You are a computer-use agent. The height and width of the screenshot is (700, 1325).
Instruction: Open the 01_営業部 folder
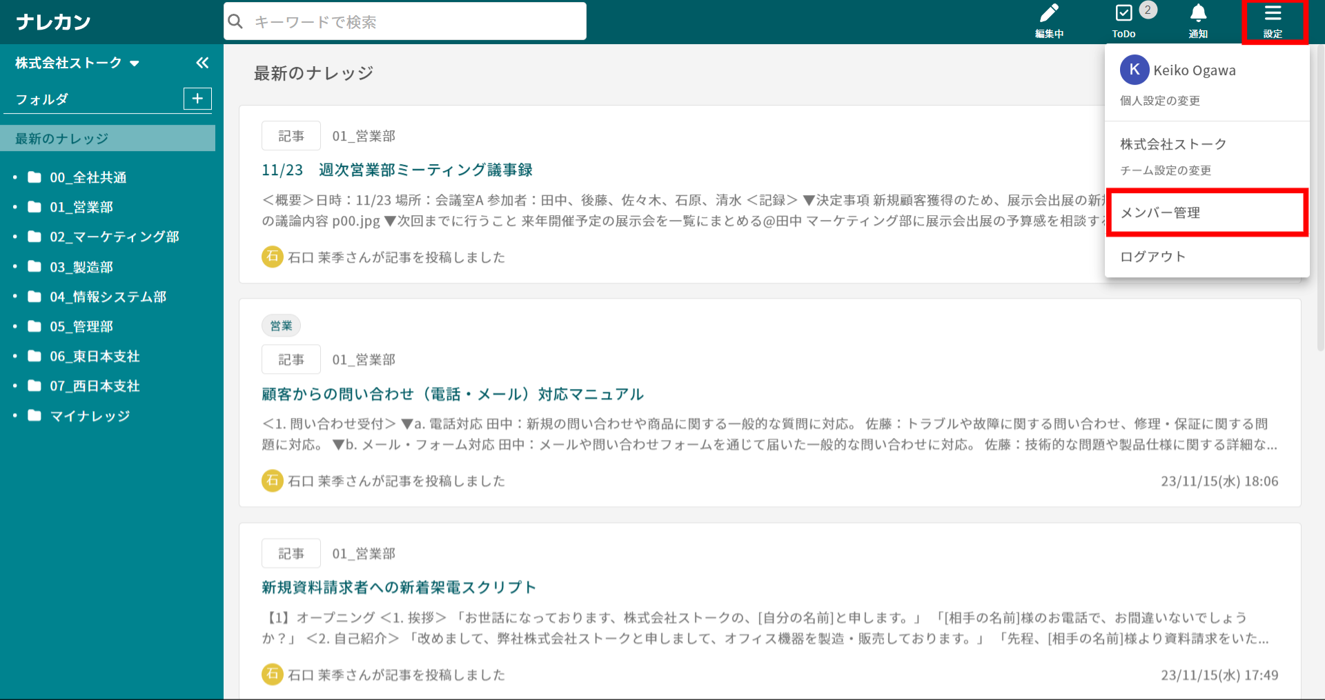81,207
